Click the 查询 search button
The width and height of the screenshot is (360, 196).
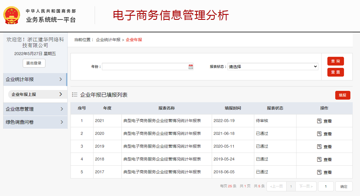[336, 61]
